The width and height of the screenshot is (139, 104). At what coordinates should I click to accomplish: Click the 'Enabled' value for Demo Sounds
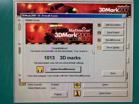click(55, 85)
